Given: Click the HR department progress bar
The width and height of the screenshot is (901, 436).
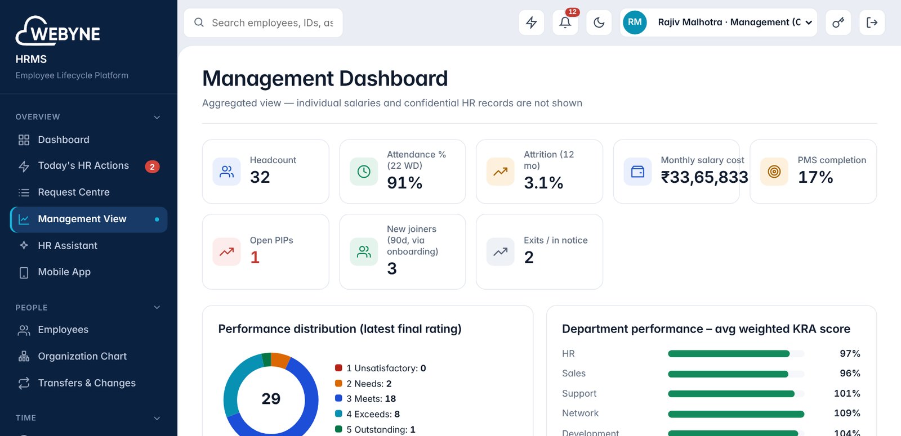Looking at the screenshot, I should [736, 354].
